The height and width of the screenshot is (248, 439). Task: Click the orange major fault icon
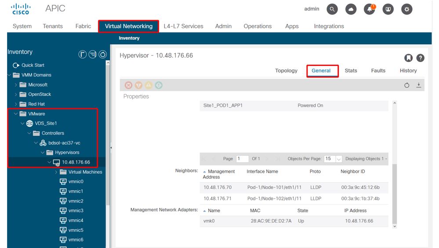pyautogui.click(x=138, y=85)
